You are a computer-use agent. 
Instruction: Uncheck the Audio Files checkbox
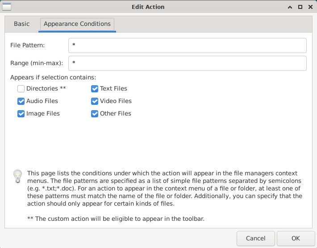point(21,101)
